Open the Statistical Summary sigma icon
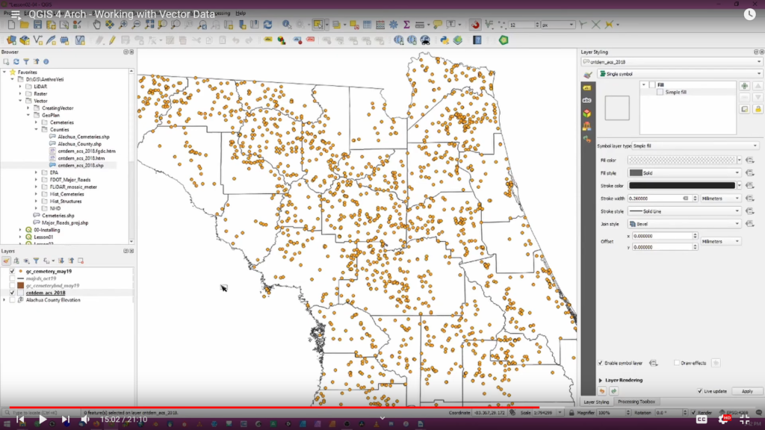This screenshot has width=765, height=430. tap(406, 25)
